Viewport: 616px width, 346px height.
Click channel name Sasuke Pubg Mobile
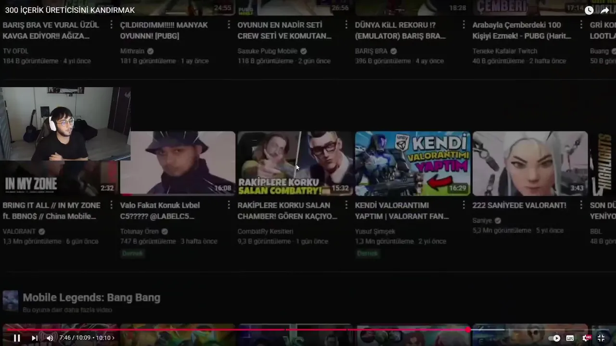[x=267, y=51]
